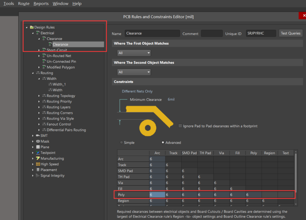Screen dimensions: 306x220
Task: Click the Placement category icon
Action: pos(38,170)
